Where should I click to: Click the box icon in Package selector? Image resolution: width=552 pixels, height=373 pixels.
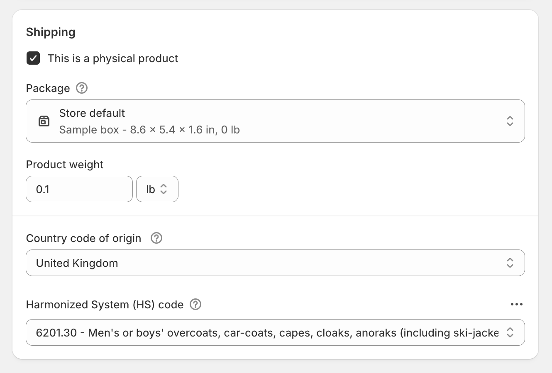[x=44, y=121]
